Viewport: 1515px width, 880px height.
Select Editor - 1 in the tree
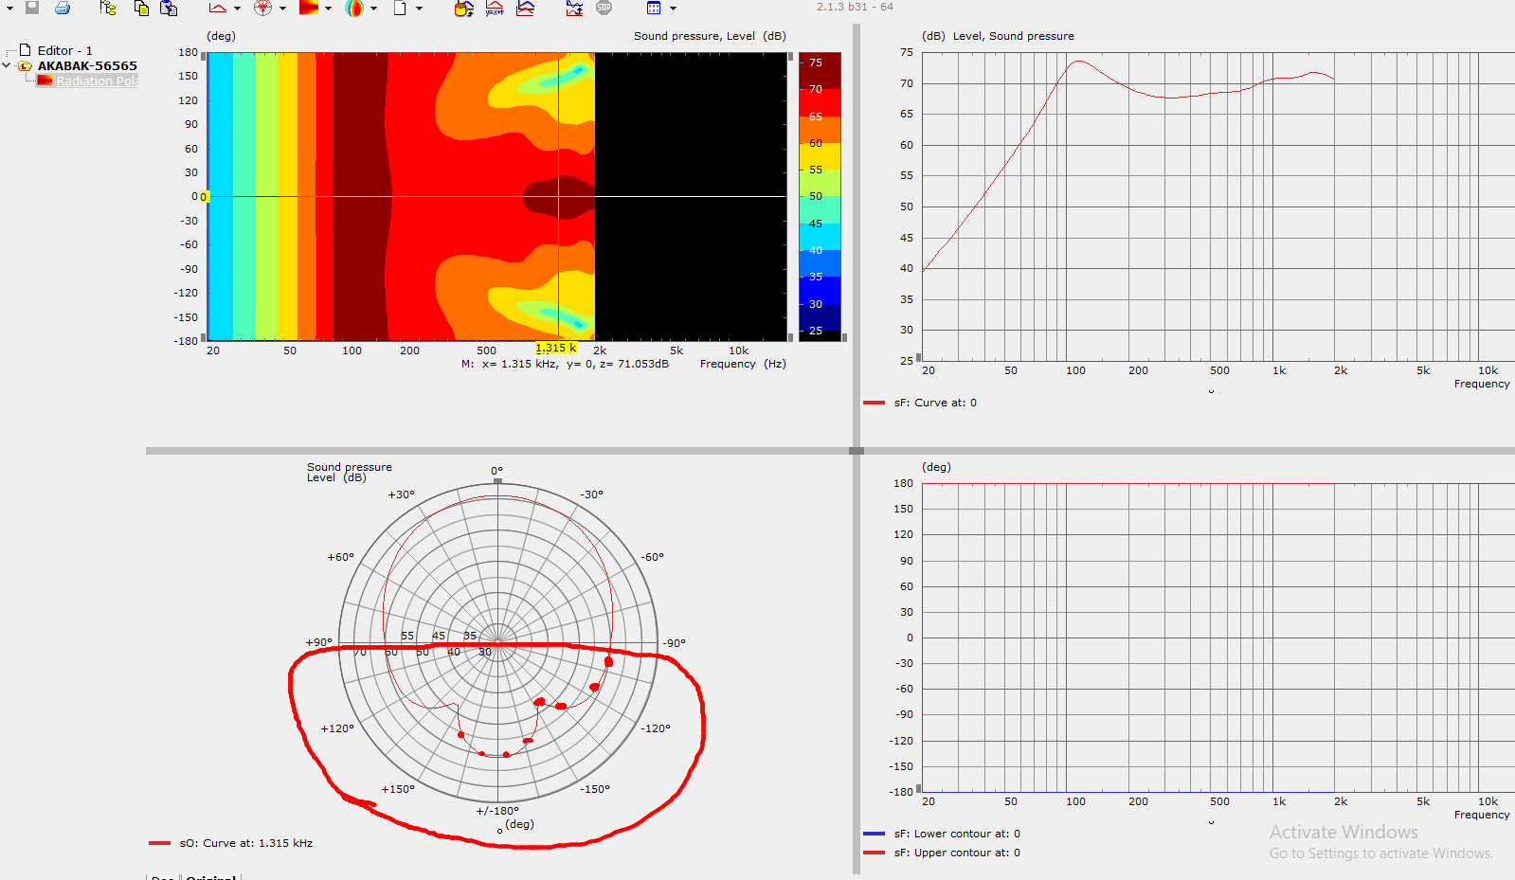point(65,50)
